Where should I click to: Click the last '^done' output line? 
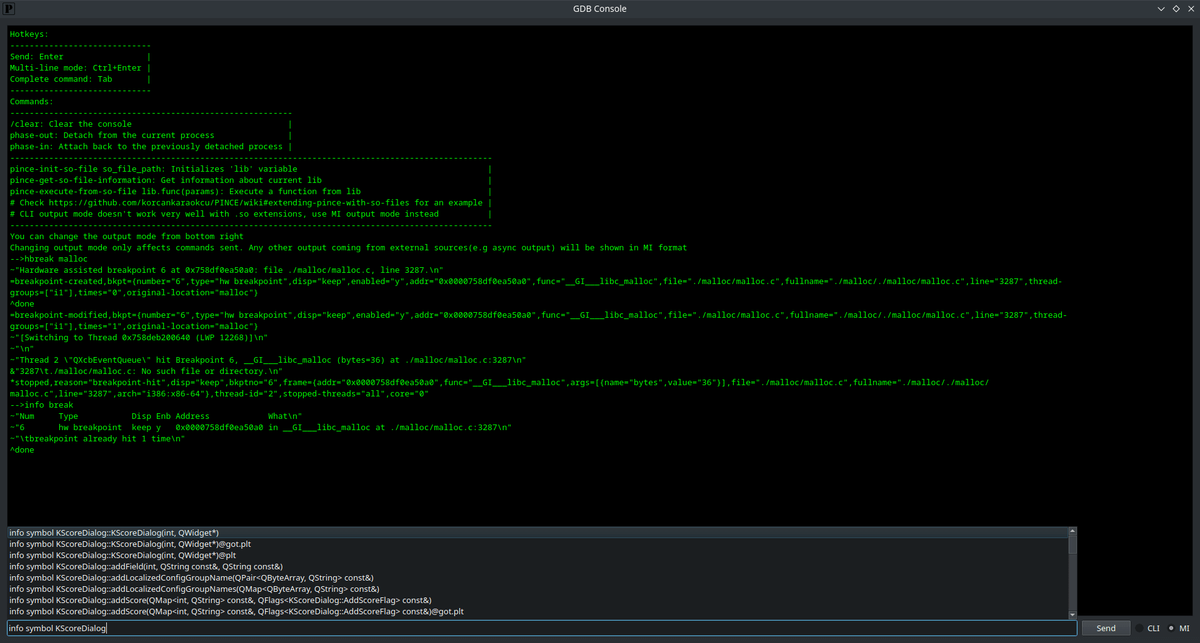point(22,450)
